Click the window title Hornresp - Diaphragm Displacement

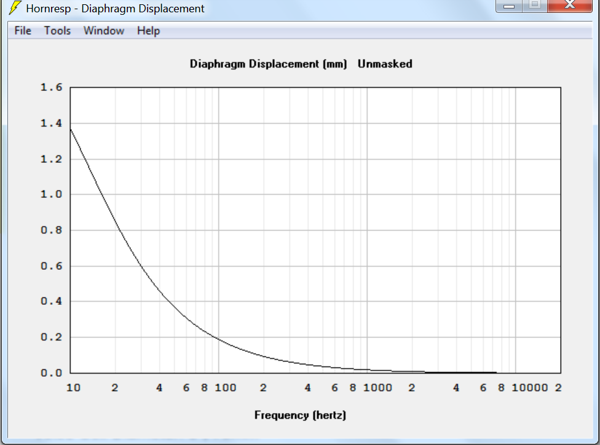[115, 9]
